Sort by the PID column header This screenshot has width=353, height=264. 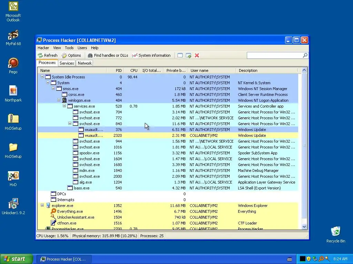(115, 70)
